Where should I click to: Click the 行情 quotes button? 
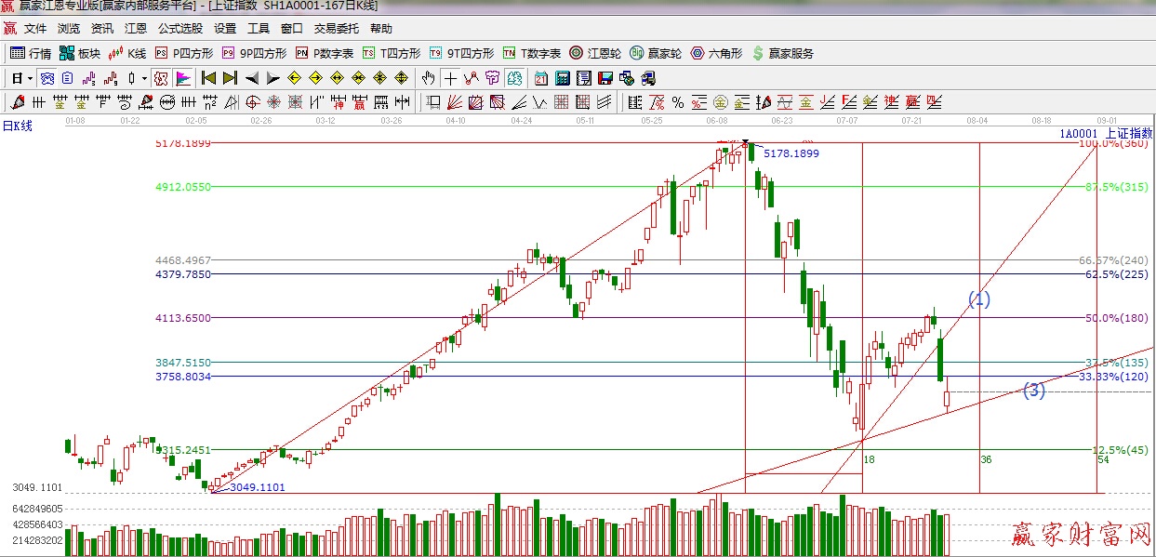click(31, 53)
